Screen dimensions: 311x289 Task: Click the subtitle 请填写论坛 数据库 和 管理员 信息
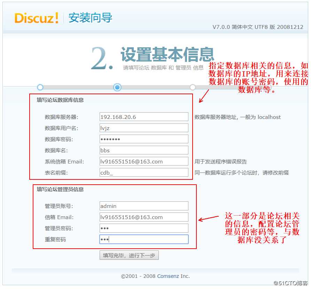pos(163,68)
